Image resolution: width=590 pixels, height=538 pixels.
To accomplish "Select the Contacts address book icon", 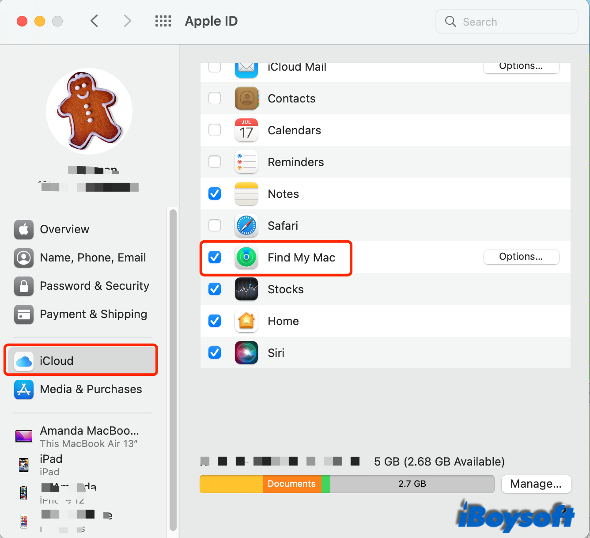I will click(x=246, y=98).
